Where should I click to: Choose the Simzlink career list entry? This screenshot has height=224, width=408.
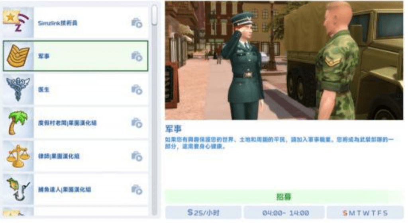coord(75,23)
